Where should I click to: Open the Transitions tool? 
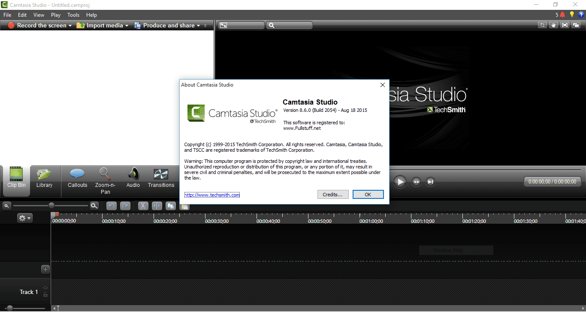coord(161,179)
